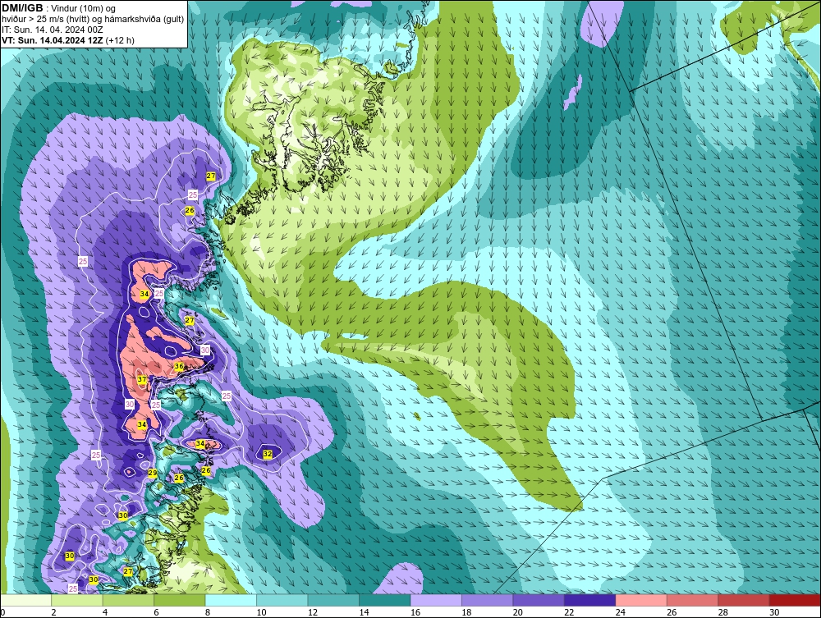The image size is (821, 618).
Task: Click the 22–24 m/s dark indigo legend swatch
Action: tap(590, 600)
